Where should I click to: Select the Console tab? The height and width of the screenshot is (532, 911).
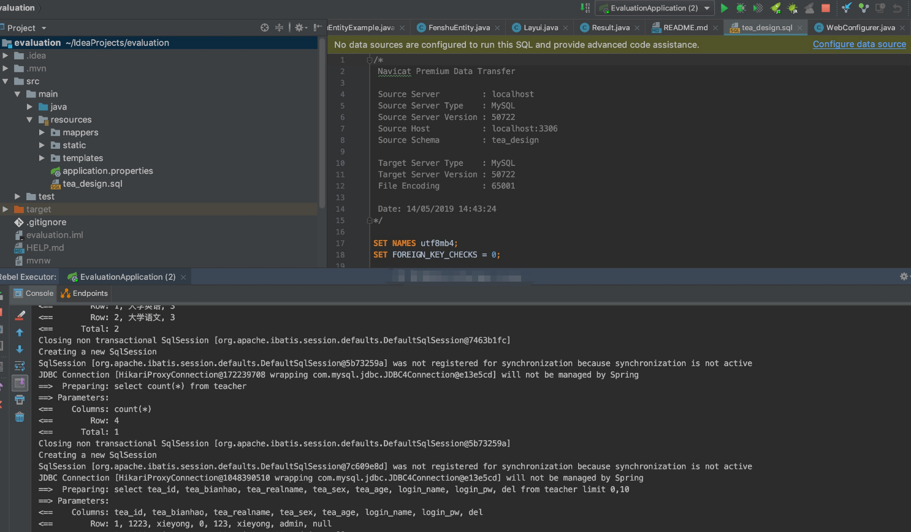[34, 294]
